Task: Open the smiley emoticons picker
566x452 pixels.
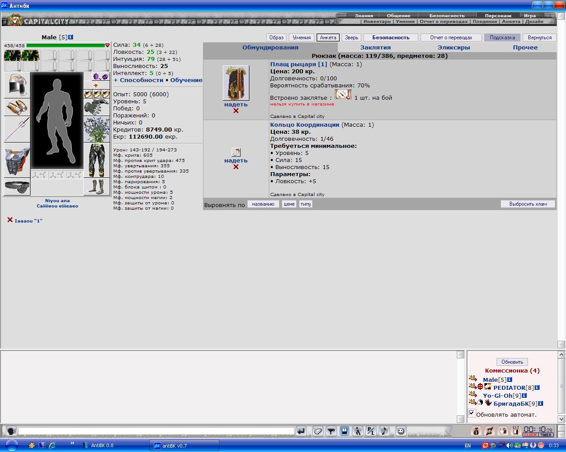Action: [401, 431]
